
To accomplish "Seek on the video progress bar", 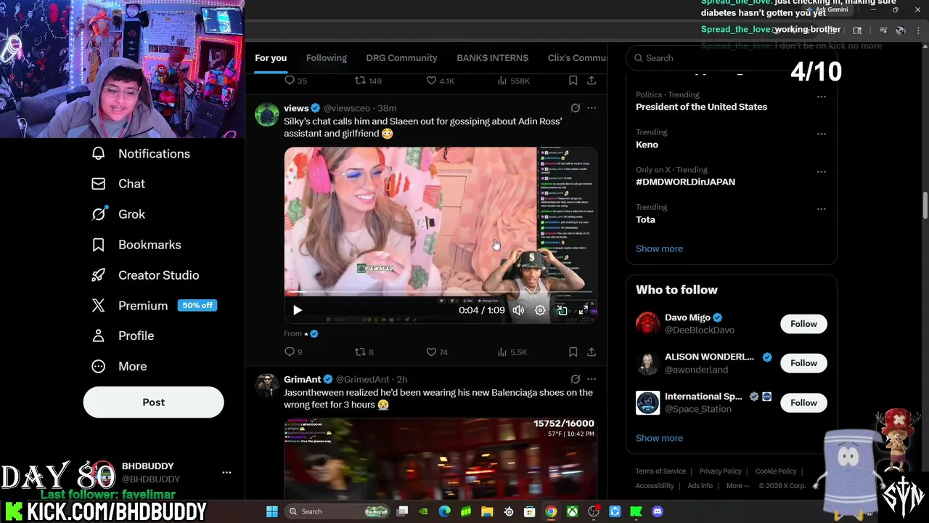I will point(441,292).
